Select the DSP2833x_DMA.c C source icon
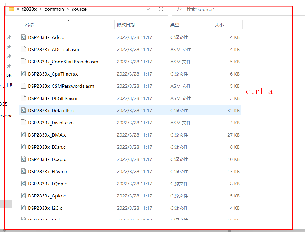Screen dimensions: 305x232 (x=23, y=135)
